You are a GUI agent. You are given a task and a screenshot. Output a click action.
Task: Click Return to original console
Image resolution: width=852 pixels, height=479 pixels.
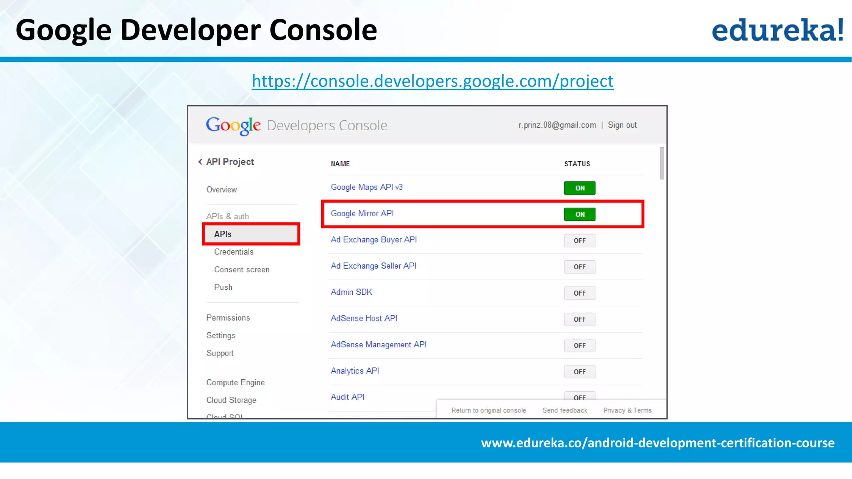[x=489, y=410]
